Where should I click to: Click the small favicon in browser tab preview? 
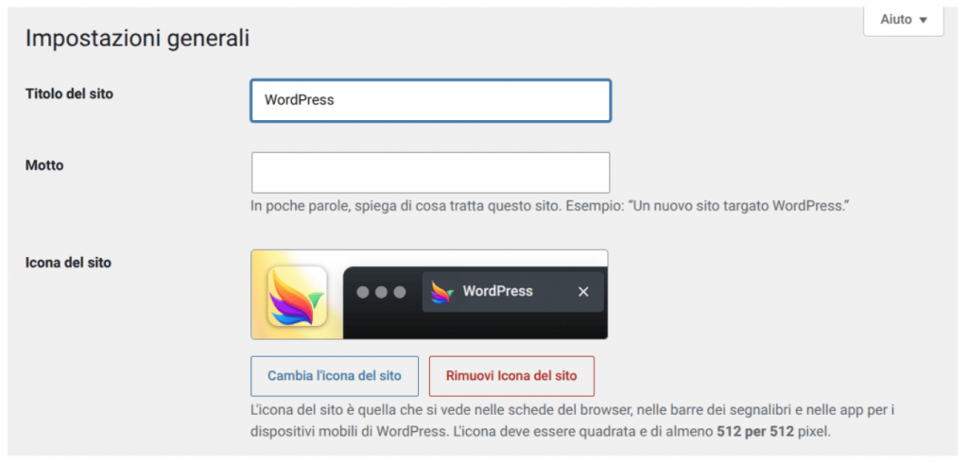coord(442,291)
